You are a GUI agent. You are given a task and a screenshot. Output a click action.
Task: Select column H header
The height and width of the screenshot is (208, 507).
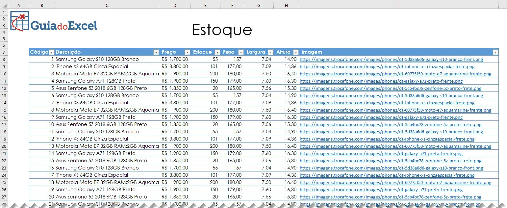pyautogui.click(x=286, y=6)
